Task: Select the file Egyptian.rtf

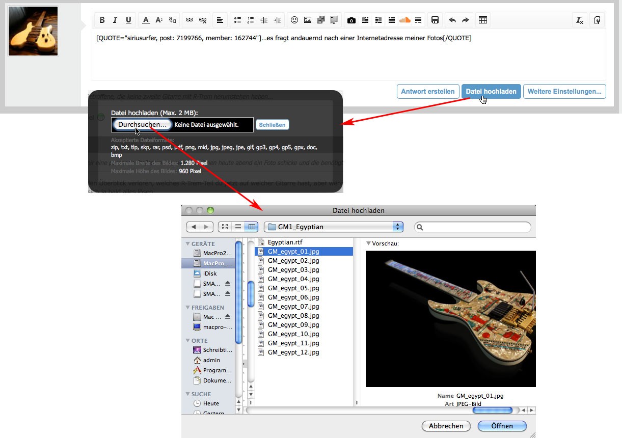Action: coord(304,242)
